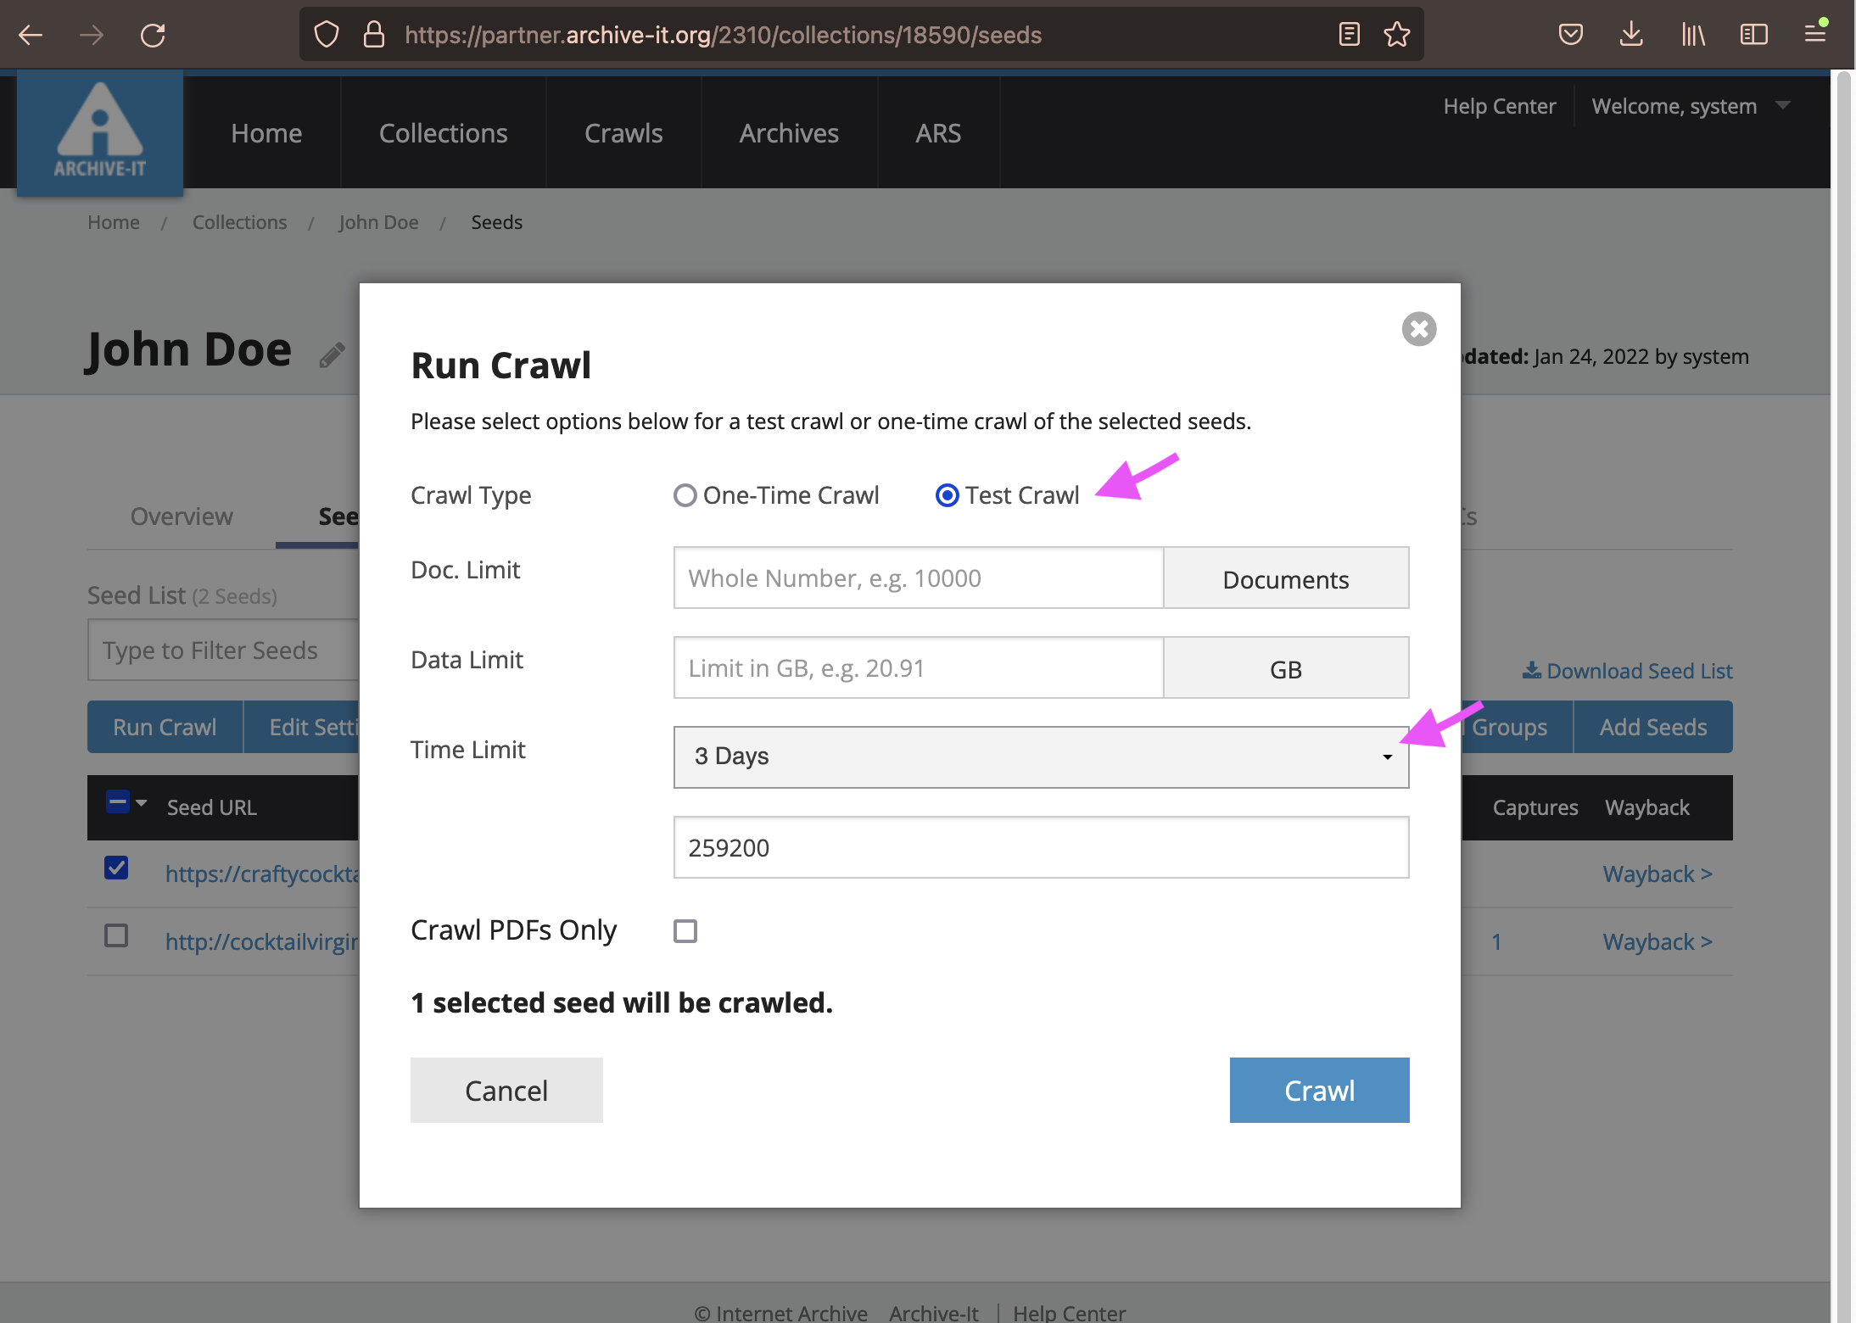Open the reader view icon
The width and height of the screenshot is (1856, 1323).
[1349, 35]
